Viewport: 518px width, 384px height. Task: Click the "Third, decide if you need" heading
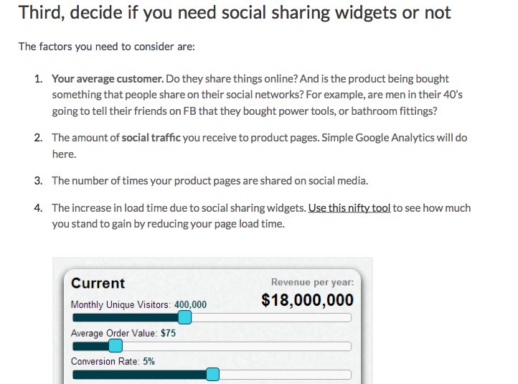pyautogui.click(x=235, y=12)
